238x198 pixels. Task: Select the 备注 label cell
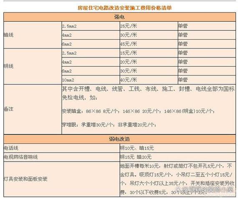[33, 109]
